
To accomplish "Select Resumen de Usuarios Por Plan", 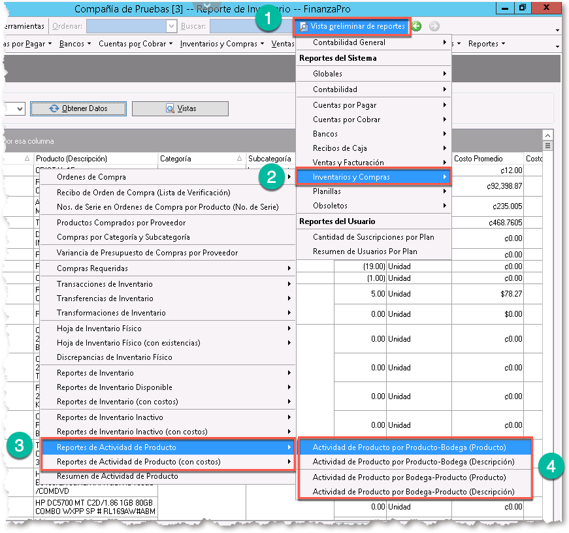I will point(365,251).
